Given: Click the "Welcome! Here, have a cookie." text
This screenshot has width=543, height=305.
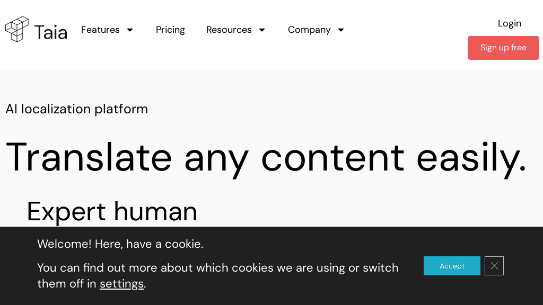Looking at the screenshot, I should click(x=120, y=244).
